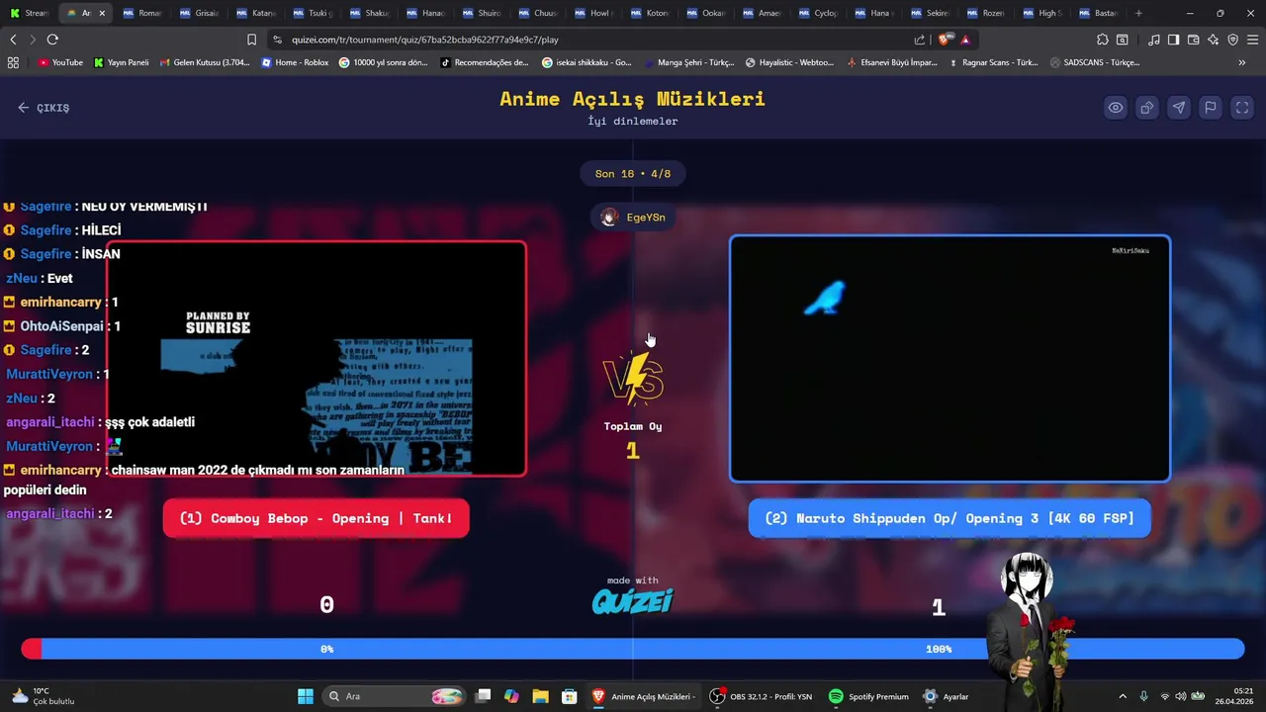Open the Brave main hamburger menu
This screenshot has width=1266, height=712.
pyautogui.click(x=1252, y=40)
